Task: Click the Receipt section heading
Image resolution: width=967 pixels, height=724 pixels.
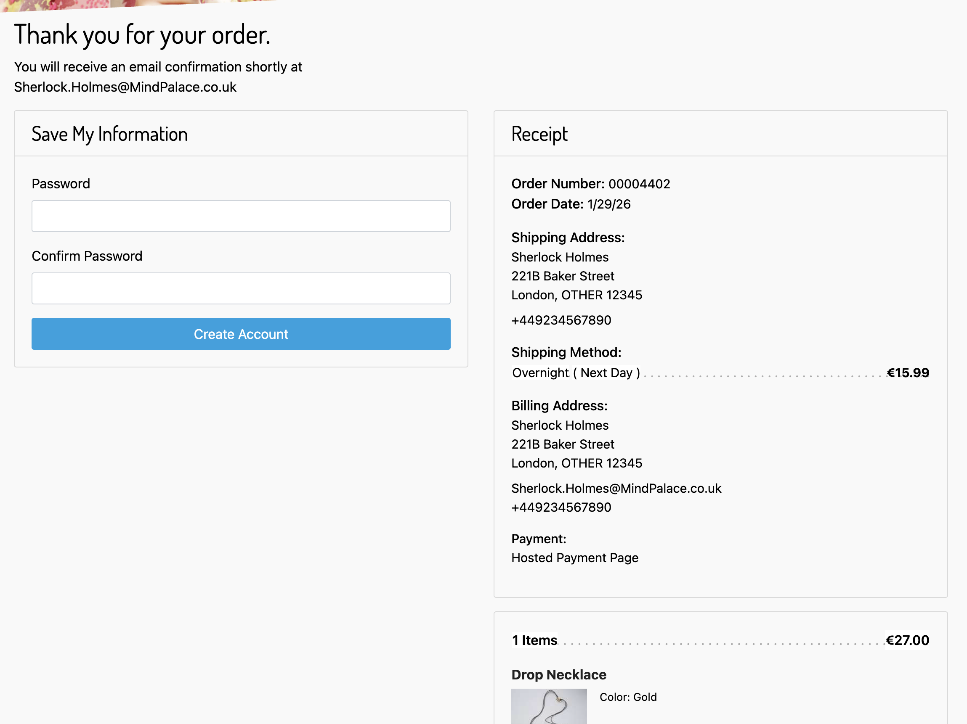Action: [539, 134]
